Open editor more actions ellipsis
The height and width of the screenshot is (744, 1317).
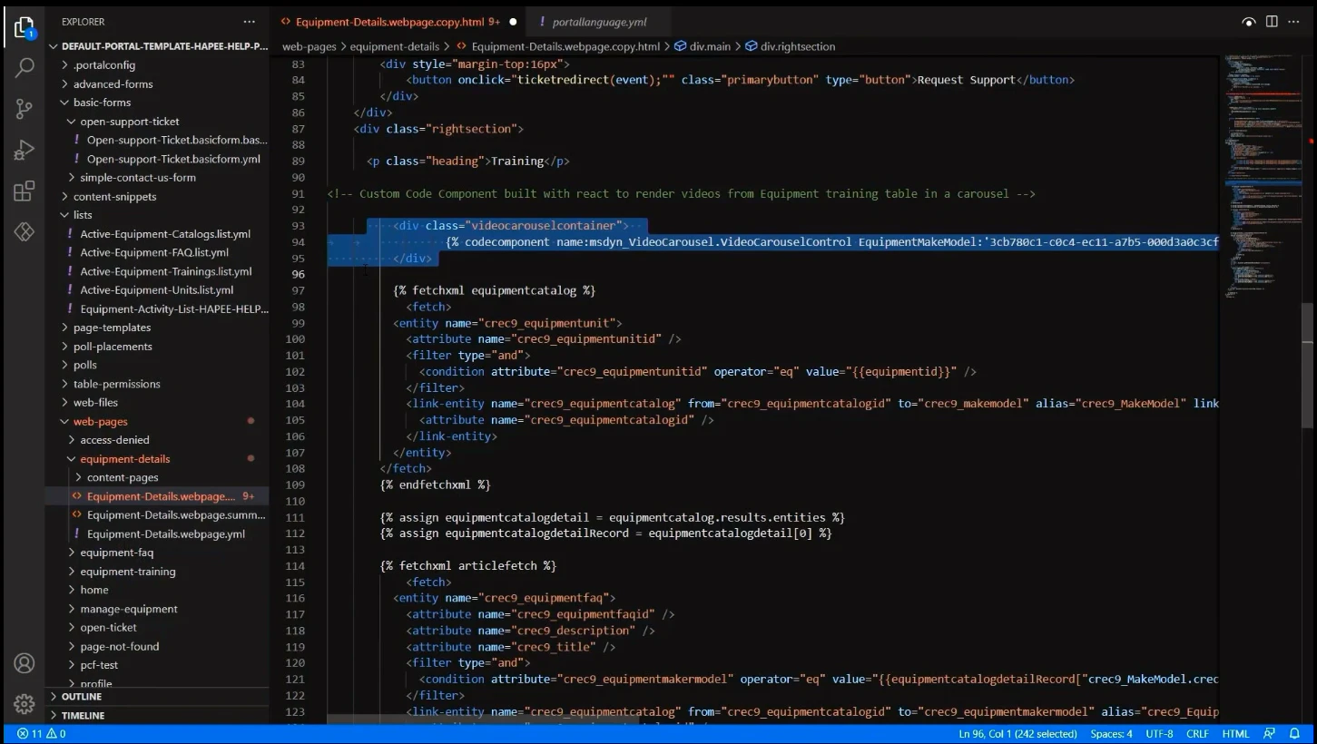point(1296,21)
